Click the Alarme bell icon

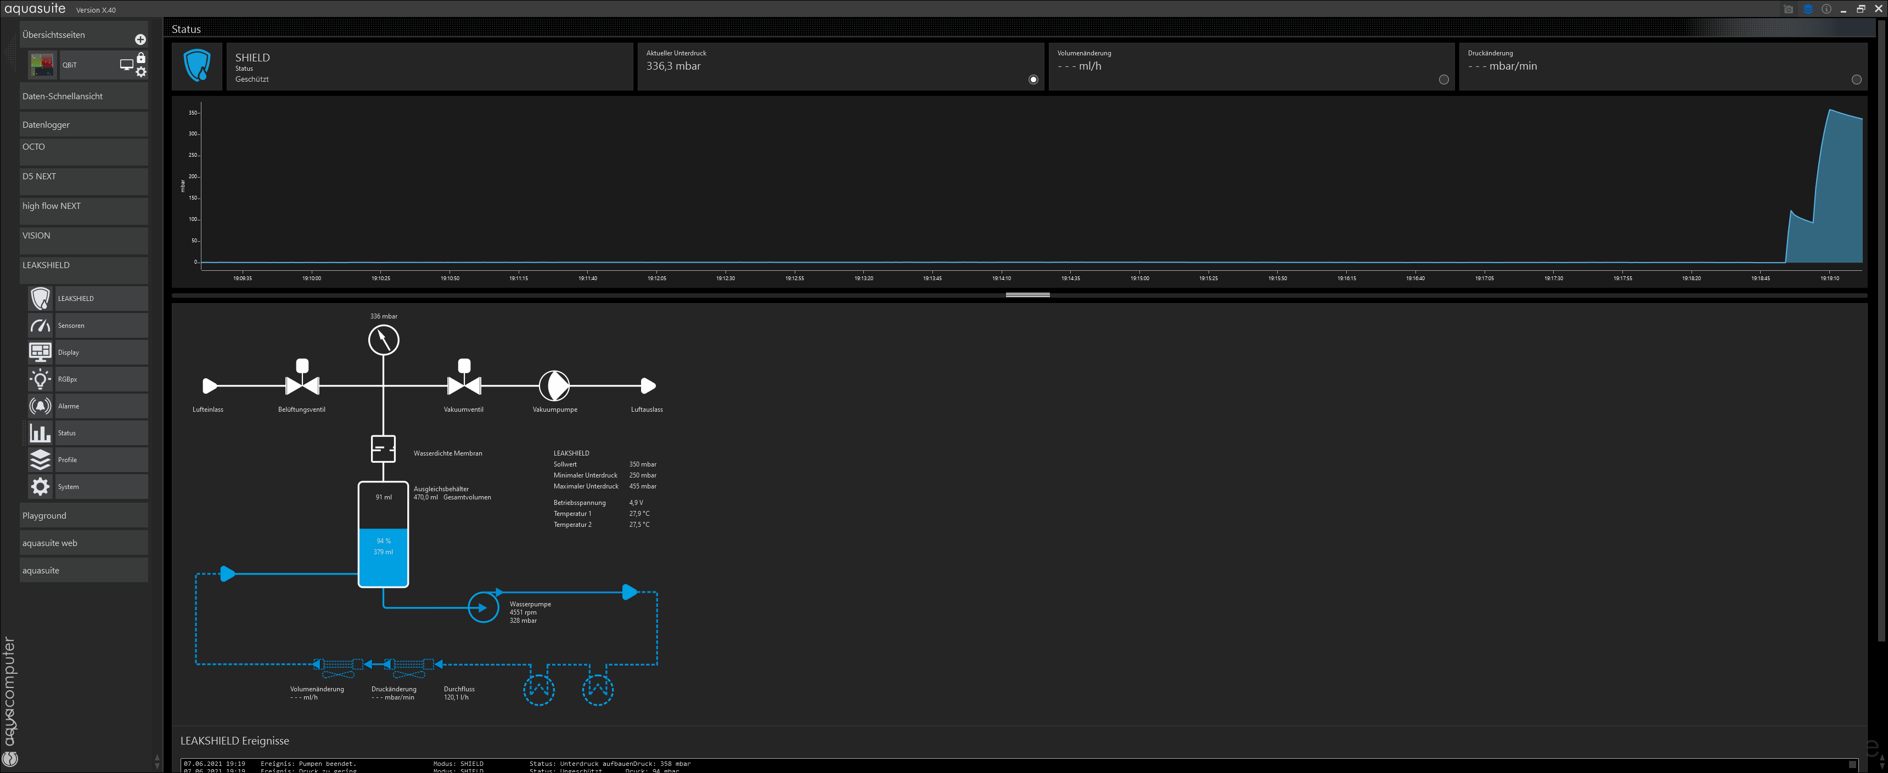click(40, 406)
